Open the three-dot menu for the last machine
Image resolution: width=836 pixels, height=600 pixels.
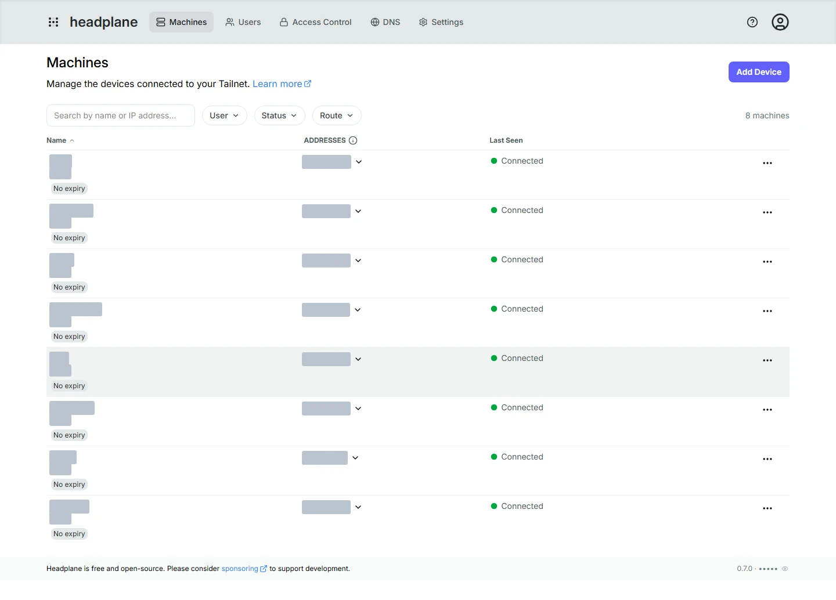point(767,508)
